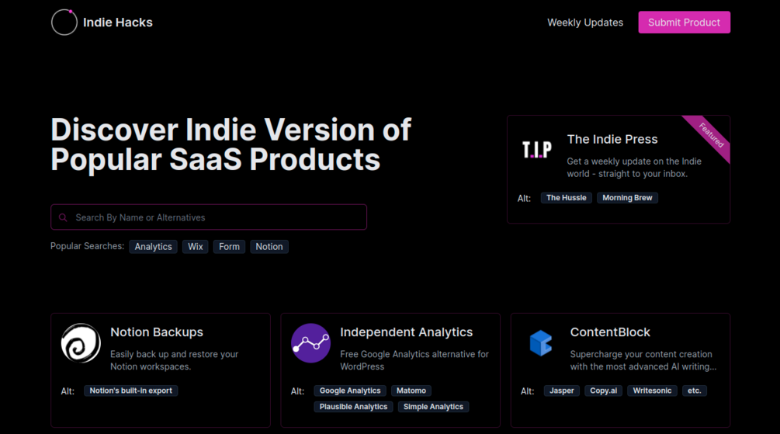Open the Indie Hacks site title text
Image resolution: width=780 pixels, height=434 pixels.
coord(118,23)
